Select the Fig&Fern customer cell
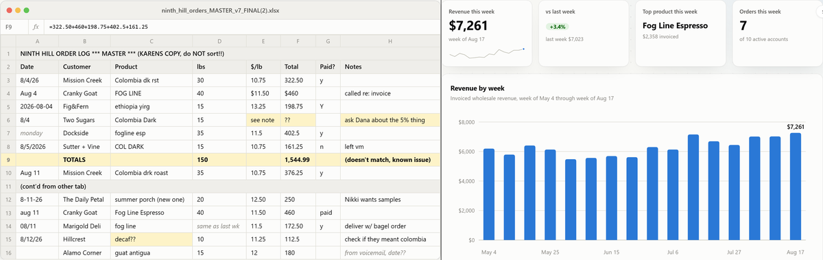 point(85,106)
